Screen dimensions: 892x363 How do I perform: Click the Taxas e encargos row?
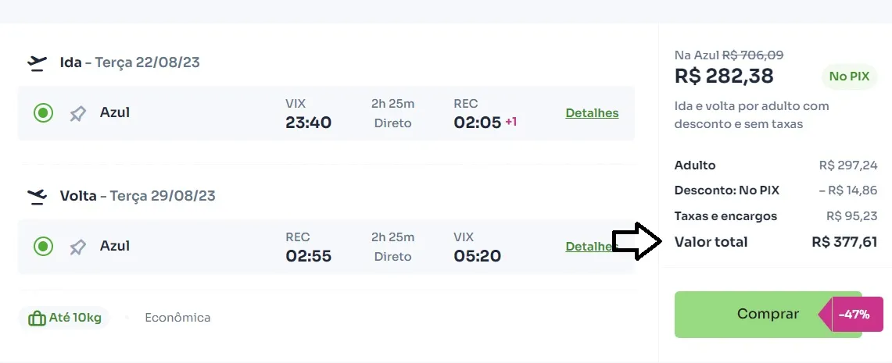click(x=776, y=216)
